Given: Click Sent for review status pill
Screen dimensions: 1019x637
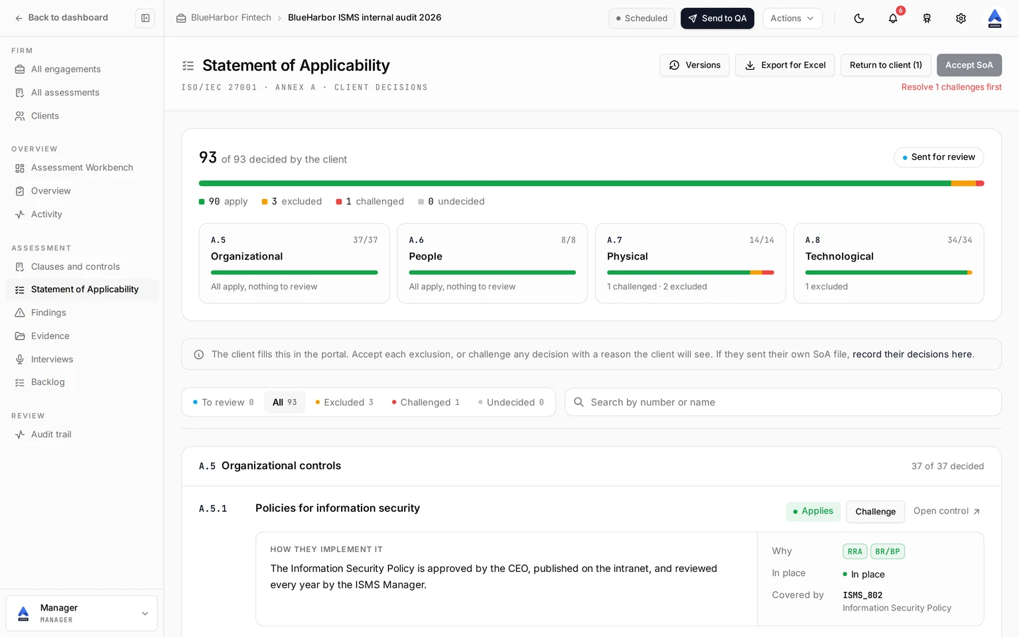Looking at the screenshot, I should (x=939, y=157).
